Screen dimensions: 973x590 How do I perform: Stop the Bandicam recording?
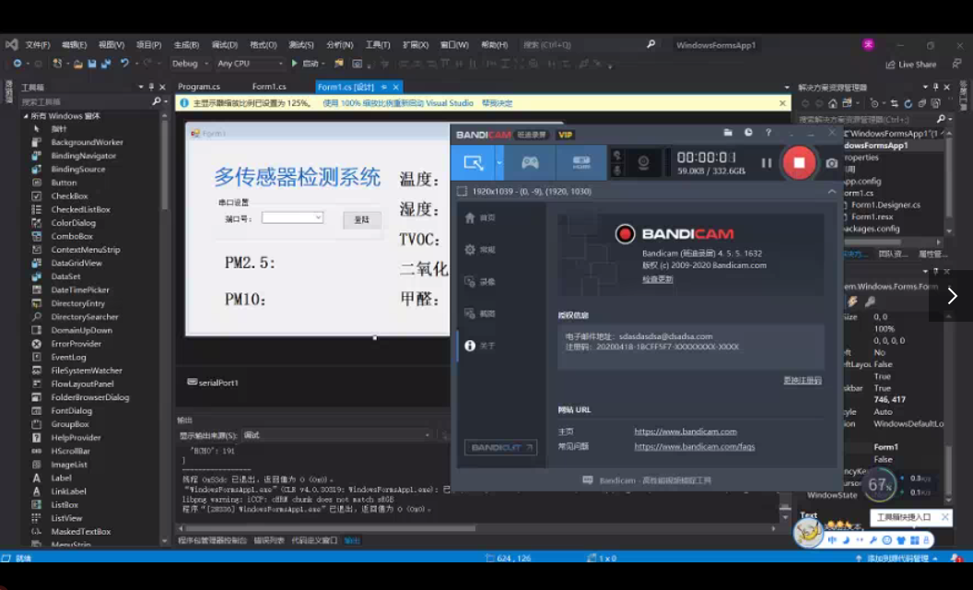tap(799, 163)
